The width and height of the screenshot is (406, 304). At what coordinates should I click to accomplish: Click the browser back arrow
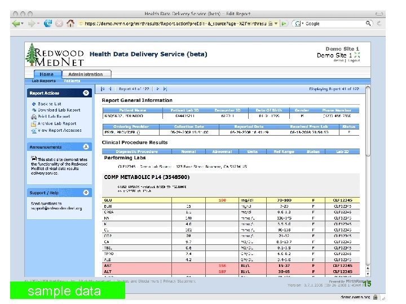16,24
